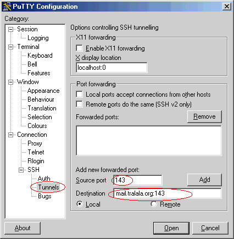Collapse the Terminal tree node
The image size is (234, 239).
click(x=11, y=47)
